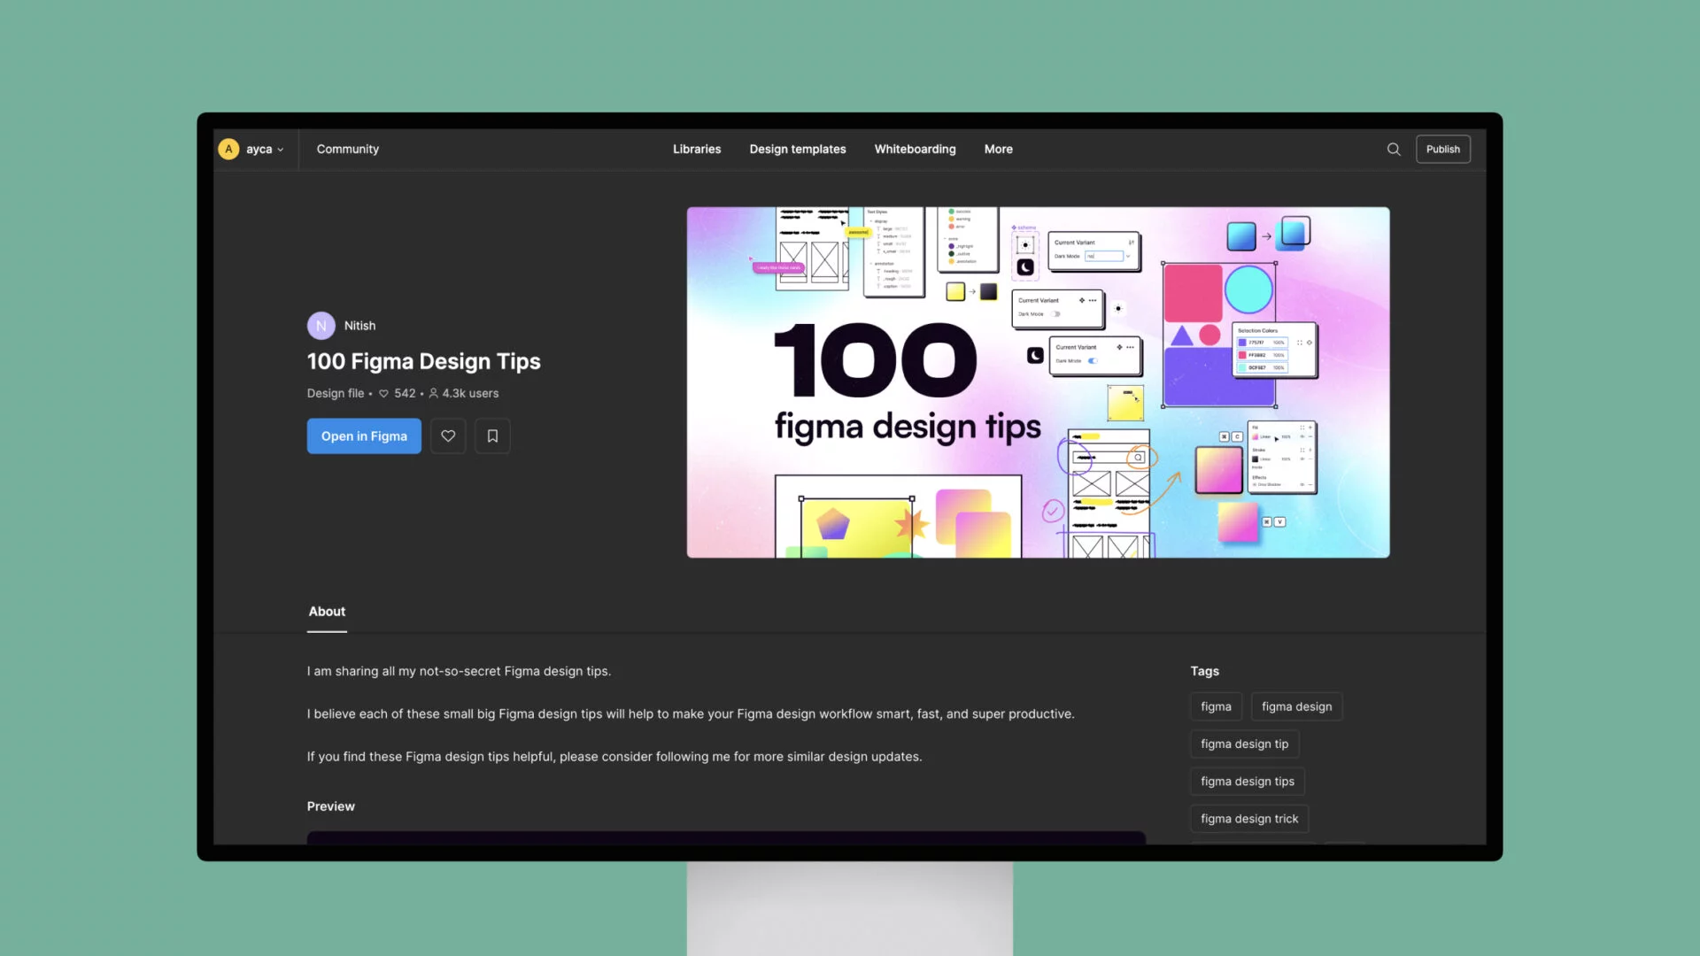Click the search magnifier icon
This screenshot has height=956, width=1700.
coord(1394,149)
